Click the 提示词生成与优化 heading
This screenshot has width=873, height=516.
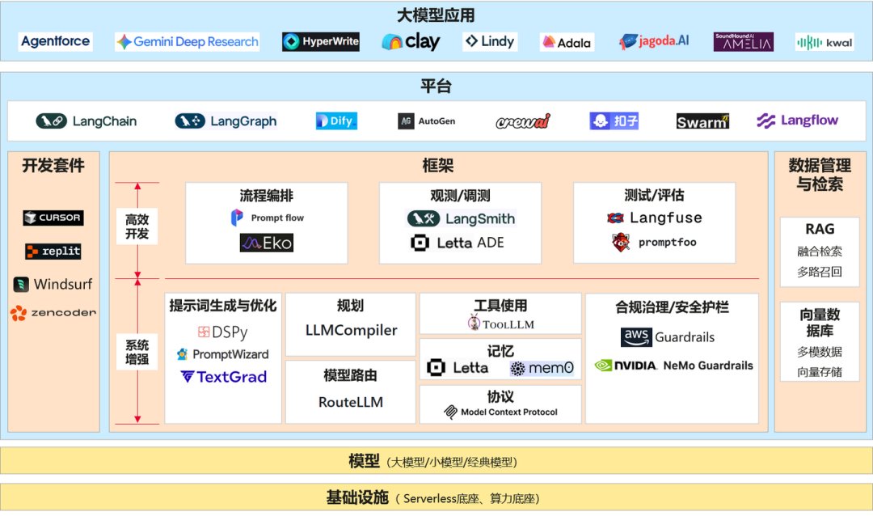223,306
